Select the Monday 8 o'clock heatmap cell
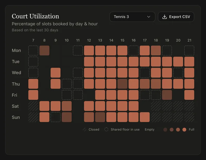 44,51
